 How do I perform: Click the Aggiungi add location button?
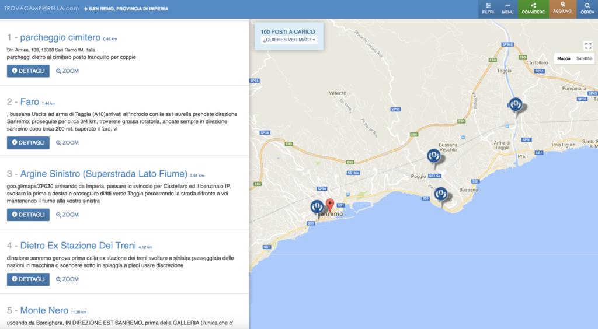[562, 9]
